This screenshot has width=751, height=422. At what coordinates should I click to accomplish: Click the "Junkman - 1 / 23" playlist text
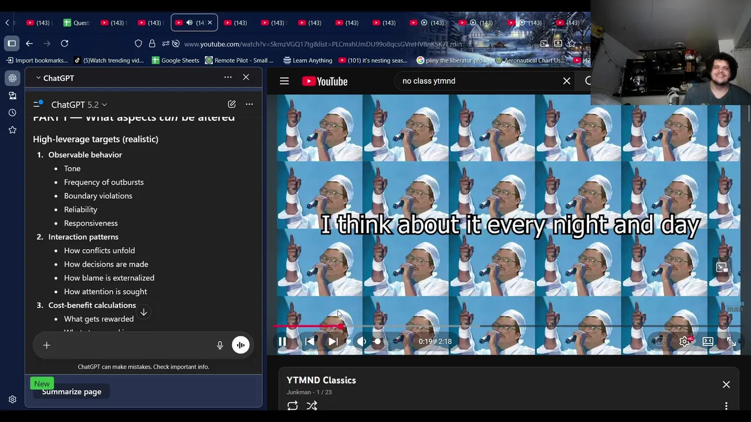pos(309,392)
